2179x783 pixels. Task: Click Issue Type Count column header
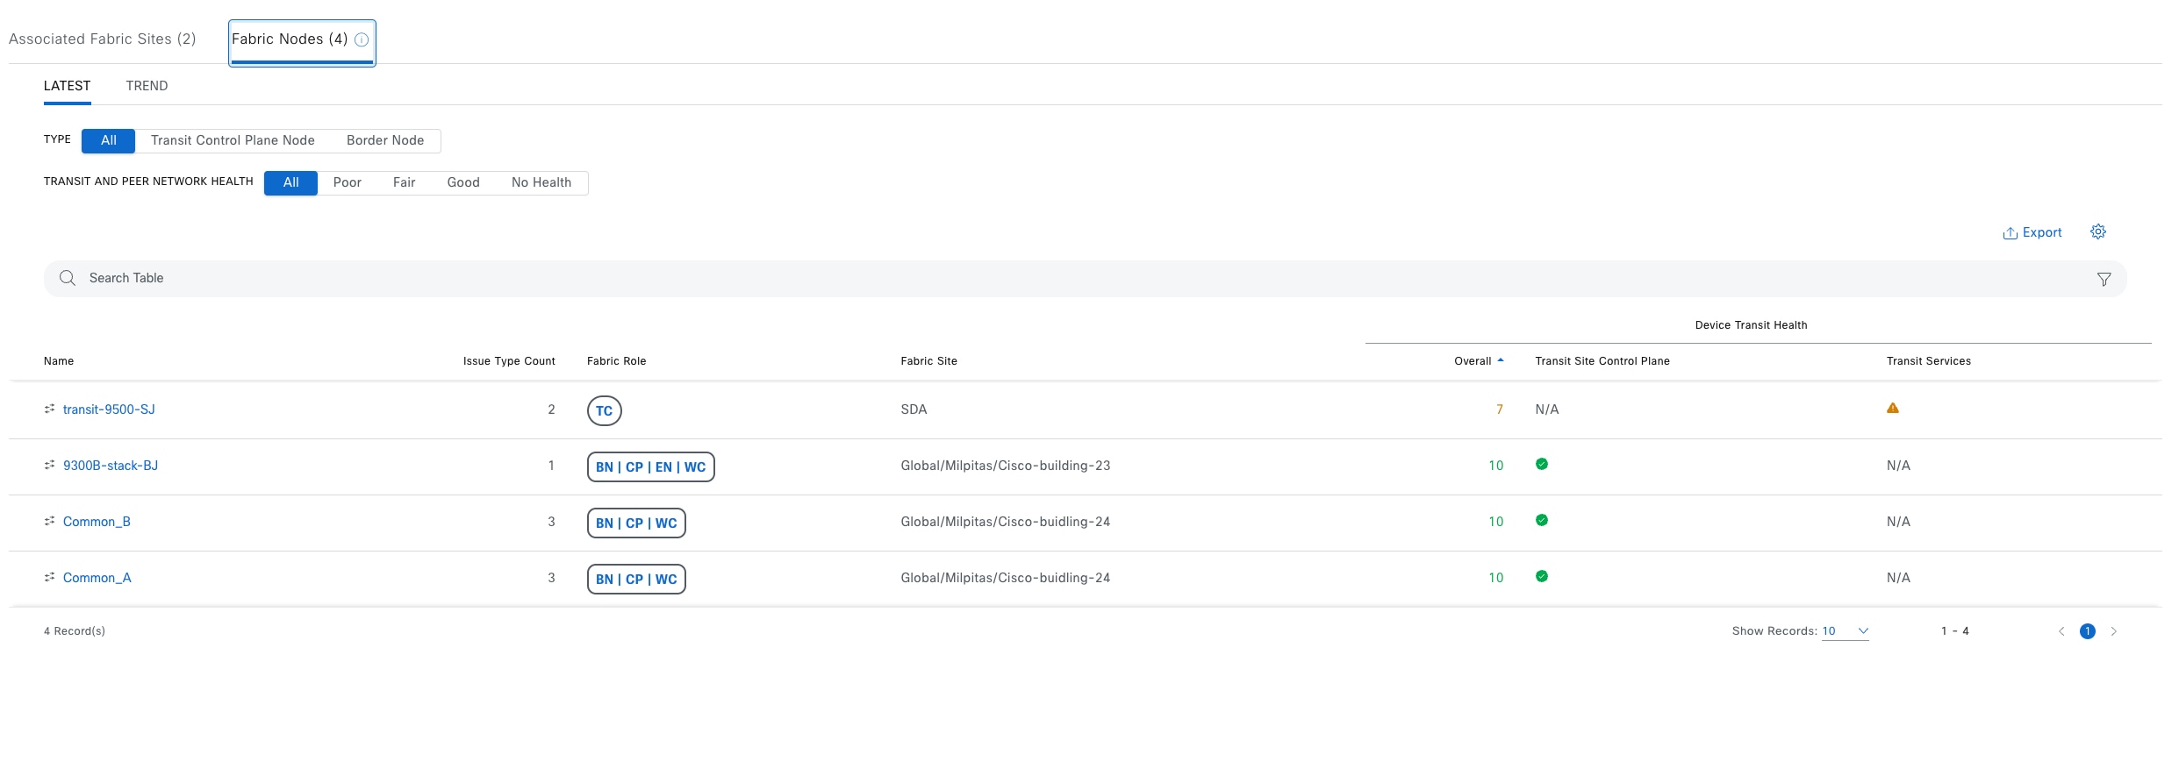(x=509, y=361)
